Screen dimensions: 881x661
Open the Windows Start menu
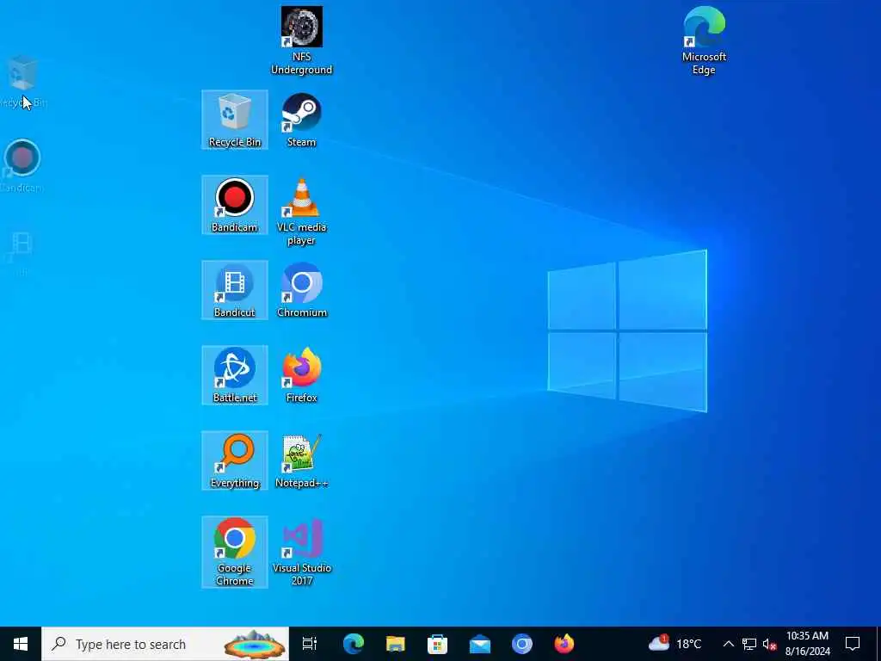click(21, 644)
